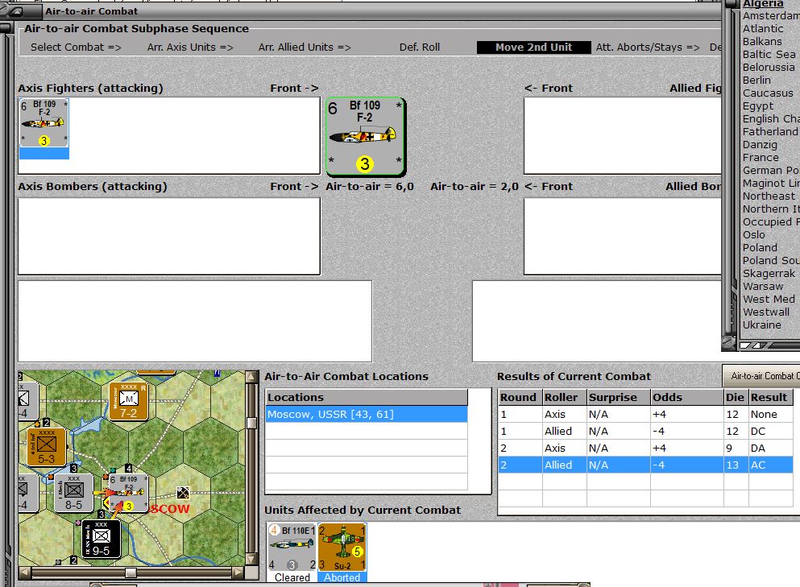Click the Allied Fighters front box
Viewport: 800px width, 587px height.
tap(623, 135)
